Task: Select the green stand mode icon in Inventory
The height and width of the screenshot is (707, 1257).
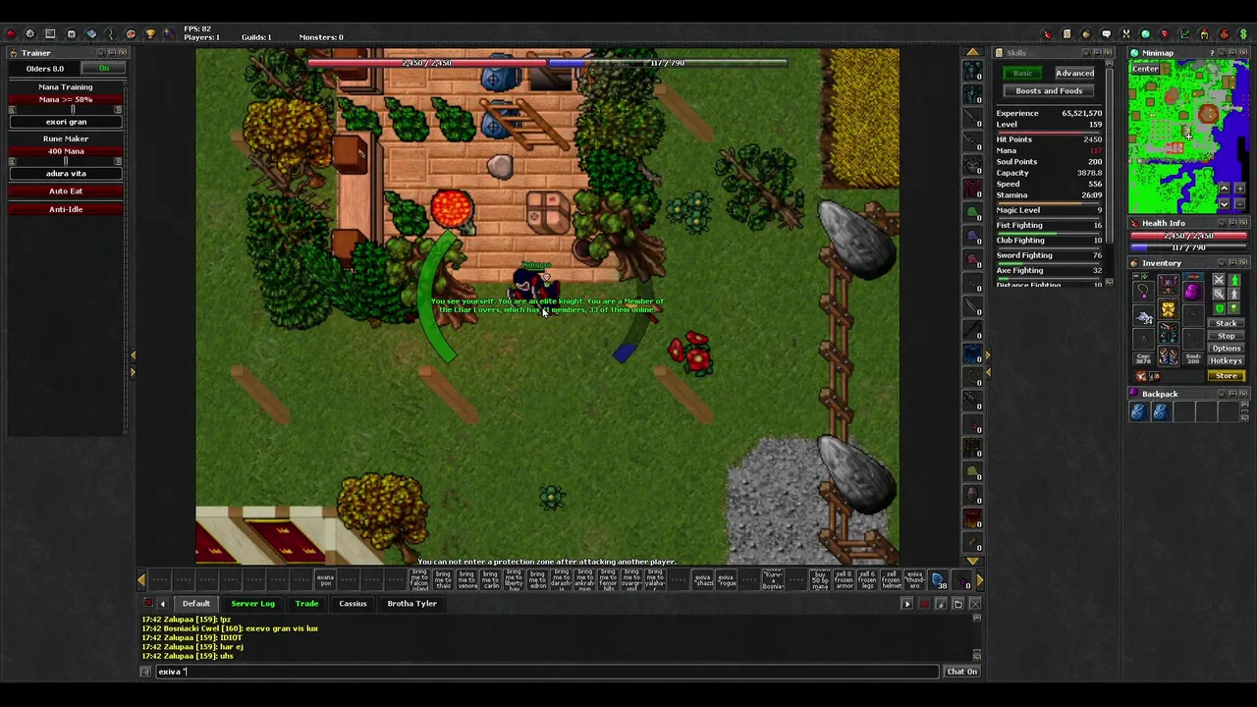Action: [x=1234, y=280]
